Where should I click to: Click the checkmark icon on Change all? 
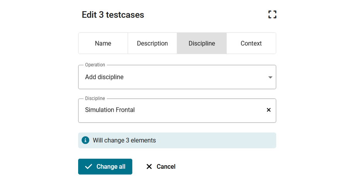88,166
